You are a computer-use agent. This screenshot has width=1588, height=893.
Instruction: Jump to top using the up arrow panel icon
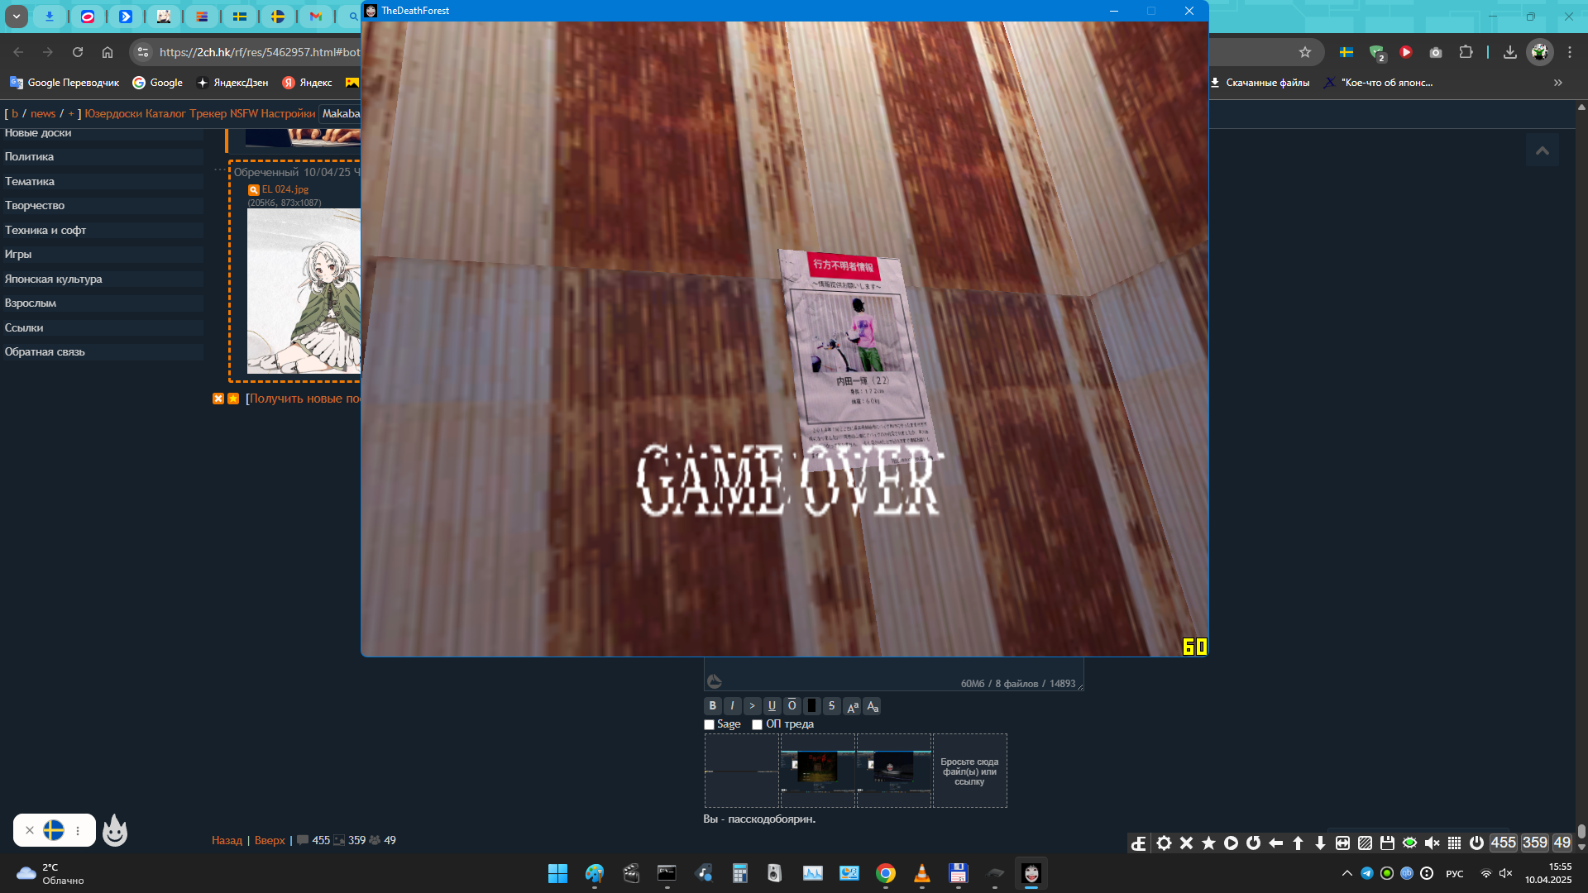(1298, 843)
